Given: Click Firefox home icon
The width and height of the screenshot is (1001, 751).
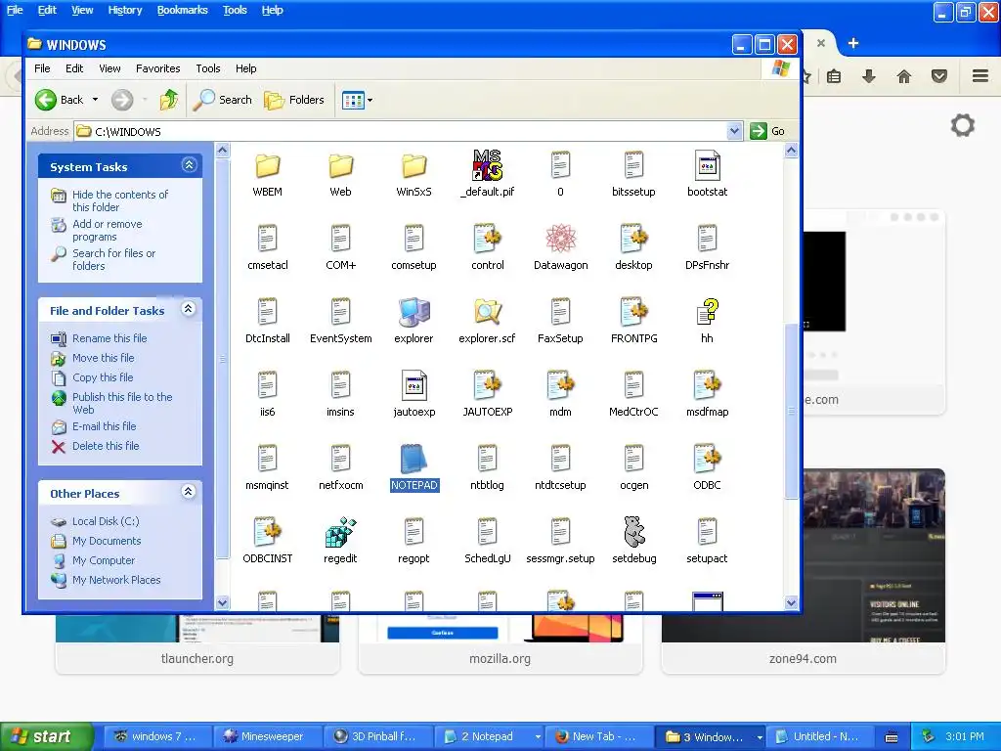Looking at the screenshot, I should [904, 76].
